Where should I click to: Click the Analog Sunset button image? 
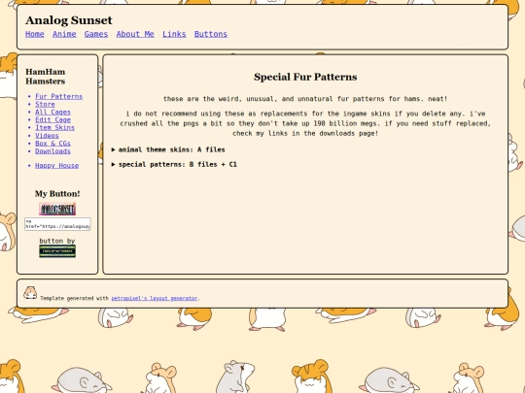click(x=57, y=210)
